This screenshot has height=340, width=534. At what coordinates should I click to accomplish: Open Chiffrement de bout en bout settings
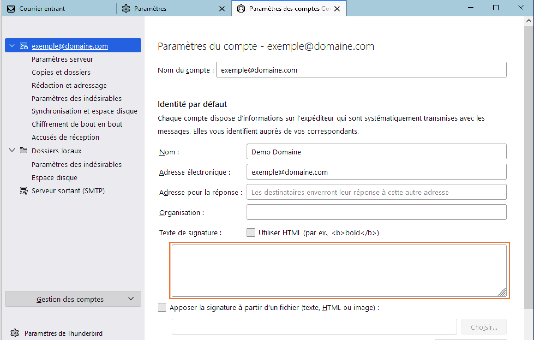point(77,124)
